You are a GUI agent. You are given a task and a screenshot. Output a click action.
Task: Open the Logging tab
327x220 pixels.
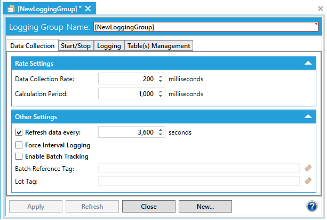tap(108, 46)
